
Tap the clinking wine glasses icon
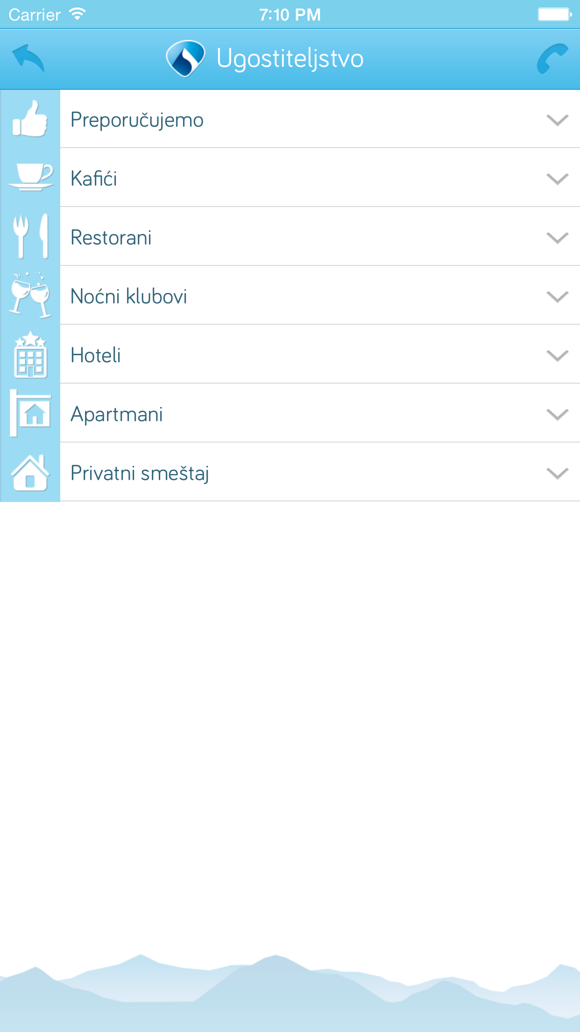[x=30, y=295]
